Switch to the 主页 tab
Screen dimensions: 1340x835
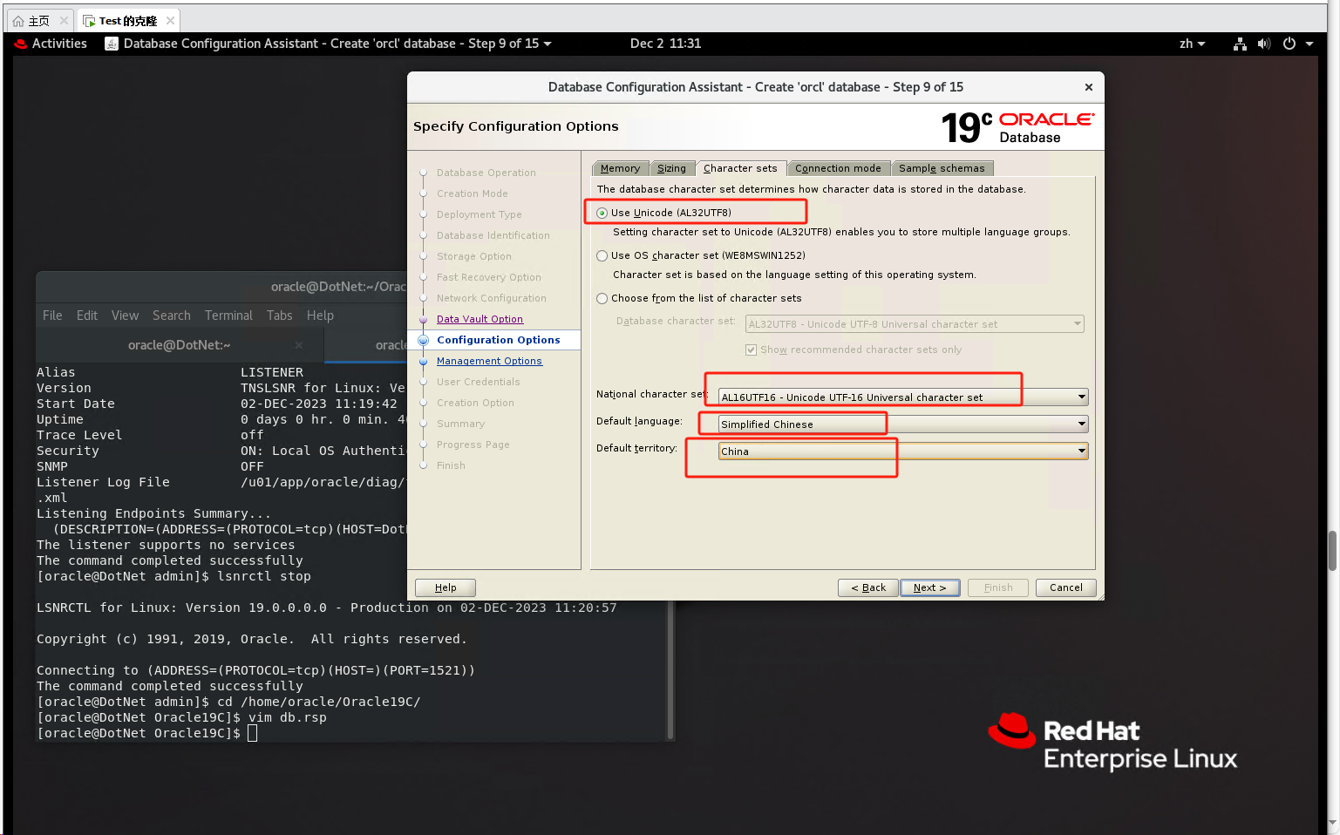(39, 21)
